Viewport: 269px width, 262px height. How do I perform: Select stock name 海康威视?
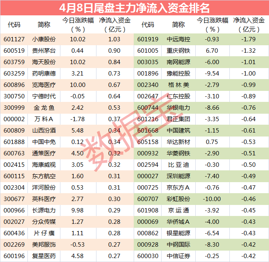[44, 165]
